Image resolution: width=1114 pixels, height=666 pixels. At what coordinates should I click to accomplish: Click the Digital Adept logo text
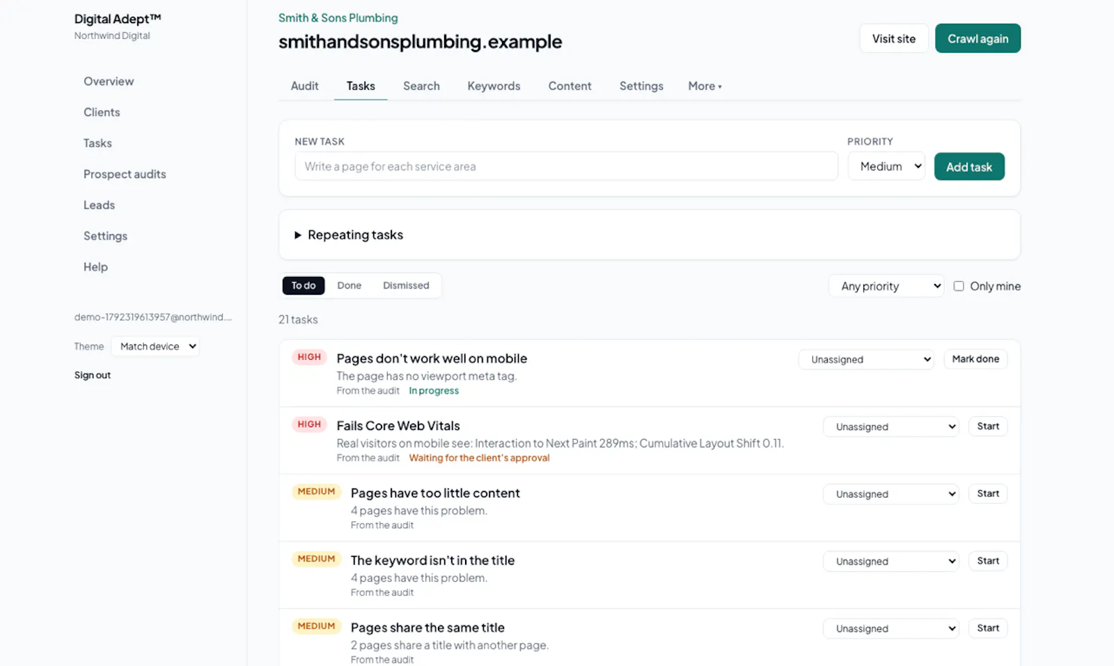click(118, 19)
